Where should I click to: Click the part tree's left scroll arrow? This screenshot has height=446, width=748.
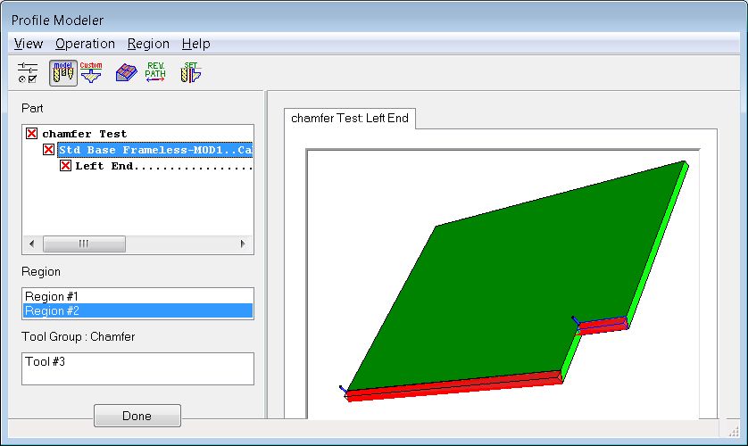tap(32, 244)
